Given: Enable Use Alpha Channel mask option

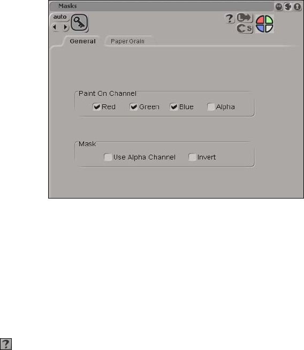Looking at the screenshot, I should click(x=108, y=157).
